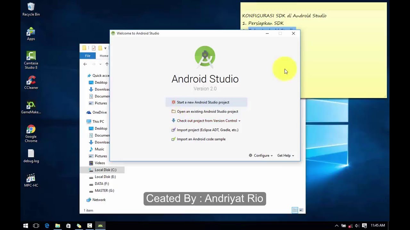Switch to Camtasia on taskbar
The height and width of the screenshot is (230, 410).
90,226
